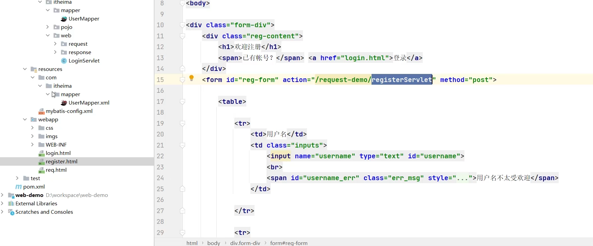Select the LoginServlet class in the tree
This screenshot has width=593, height=246.
84,61
